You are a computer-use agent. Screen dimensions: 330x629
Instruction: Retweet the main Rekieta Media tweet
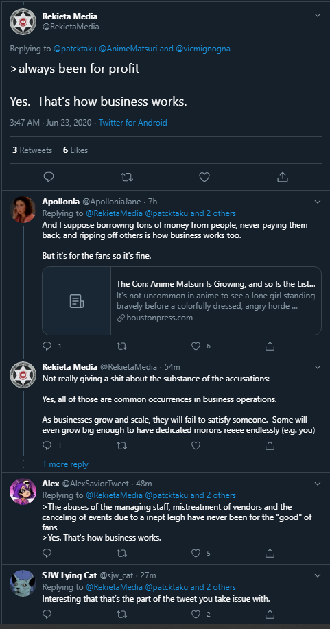(126, 177)
